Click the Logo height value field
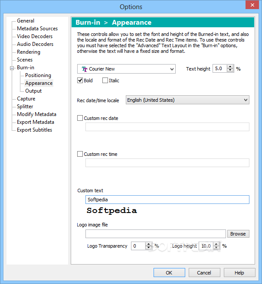262x284 pixels. [x=206, y=246]
